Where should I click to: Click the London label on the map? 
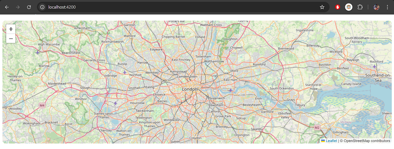pyautogui.click(x=190, y=89)
